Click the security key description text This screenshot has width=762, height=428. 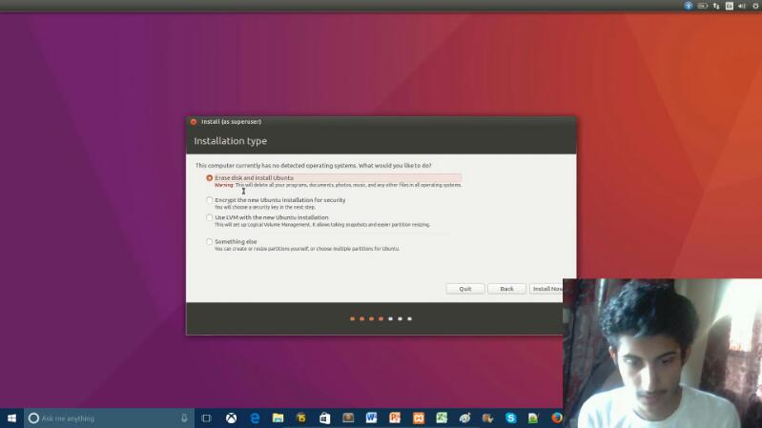click(265, 208)
